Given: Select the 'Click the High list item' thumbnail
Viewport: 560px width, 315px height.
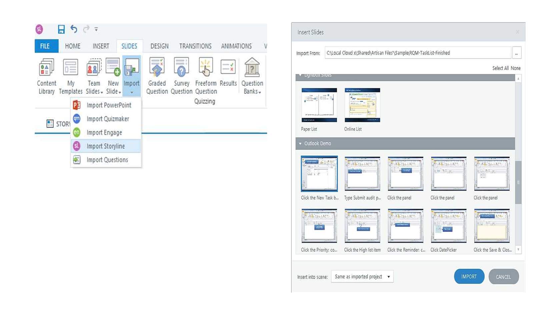Looking at the screenshot, I should pyautogui.click(x=362, y=226).
